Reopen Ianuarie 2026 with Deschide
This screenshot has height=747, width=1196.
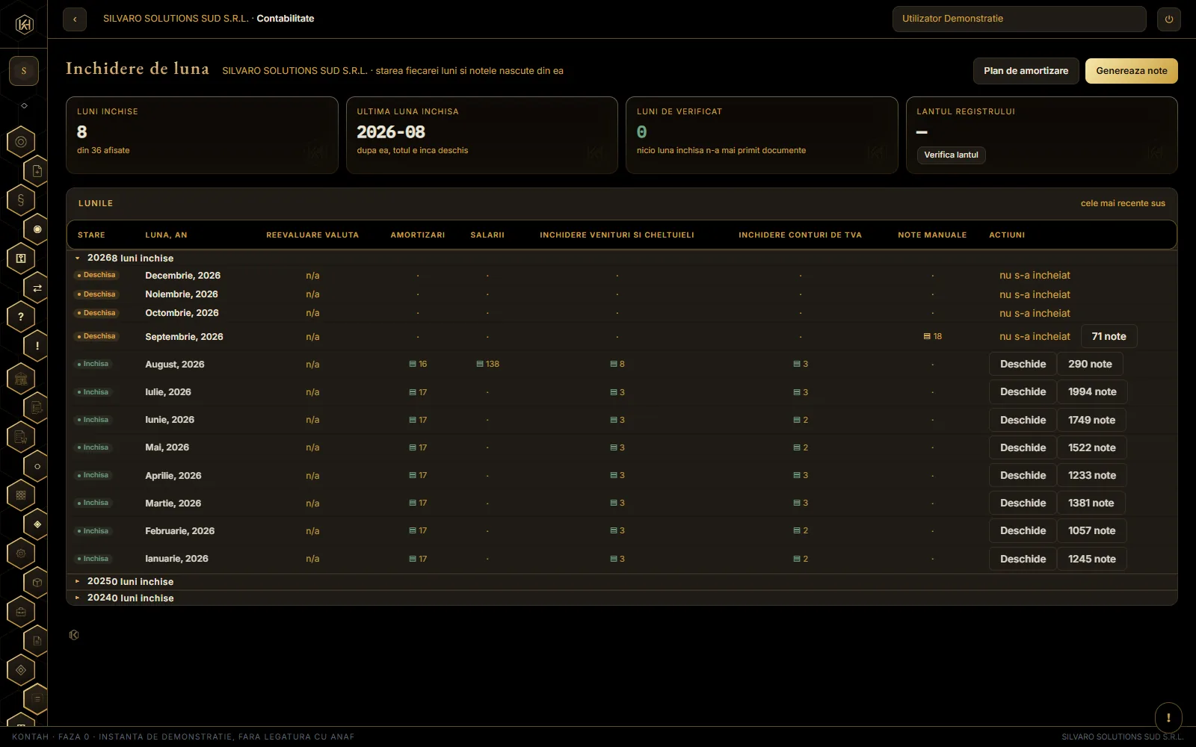tap(1023, 559)
